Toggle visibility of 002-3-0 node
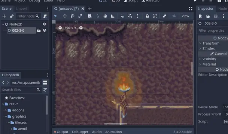The width and height of the screenshot is (228, 134). coord(45,31)
